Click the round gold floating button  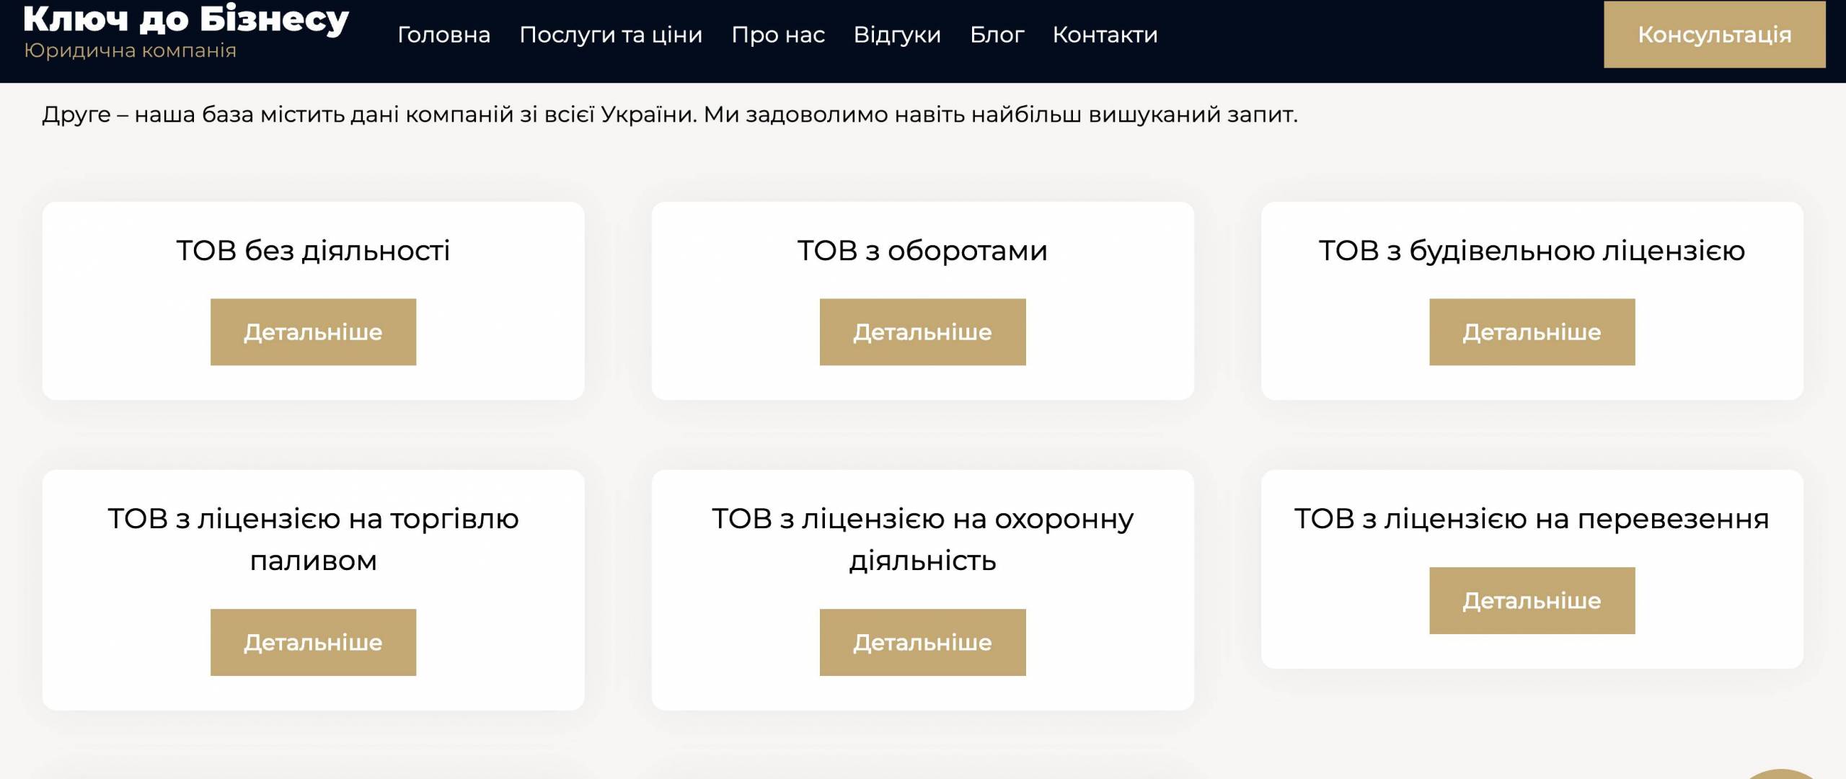1783,773
